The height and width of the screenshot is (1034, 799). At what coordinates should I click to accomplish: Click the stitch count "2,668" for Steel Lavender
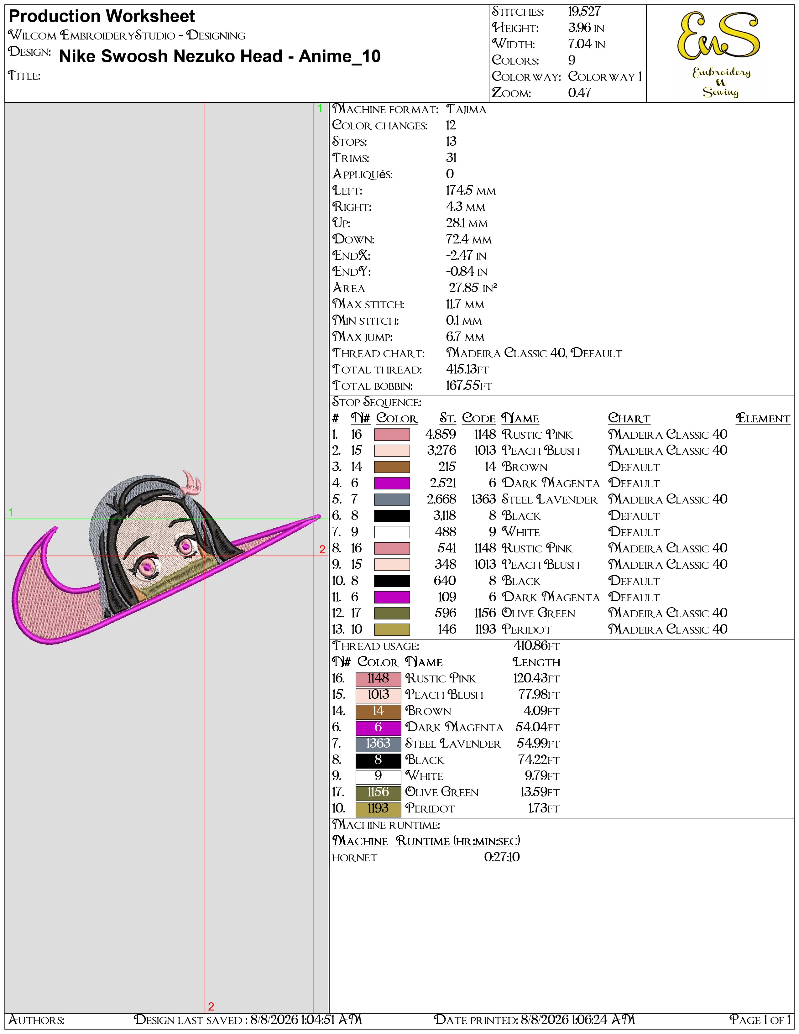click(441, 499)
